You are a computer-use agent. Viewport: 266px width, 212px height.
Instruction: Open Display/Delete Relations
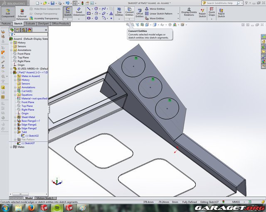[188, 12]
